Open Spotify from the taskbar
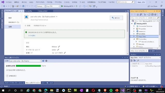Image resolution: width=165 pixels, height=93 pixels. pyautogui.click(x=111, y=90)
